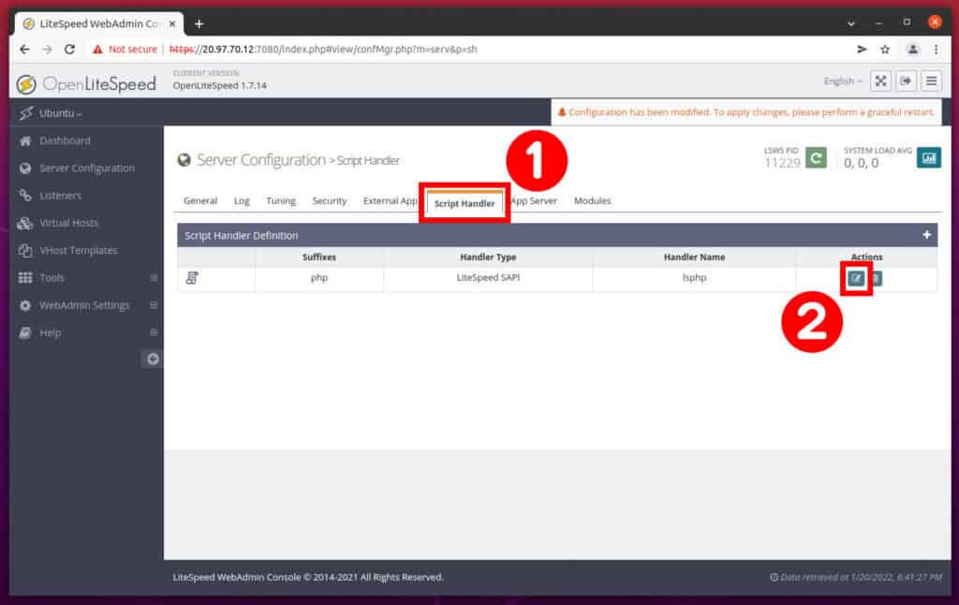The image size is (959, 605).
Task: Open Virtual Hosts in the sidebar
Action: (68, 223)
